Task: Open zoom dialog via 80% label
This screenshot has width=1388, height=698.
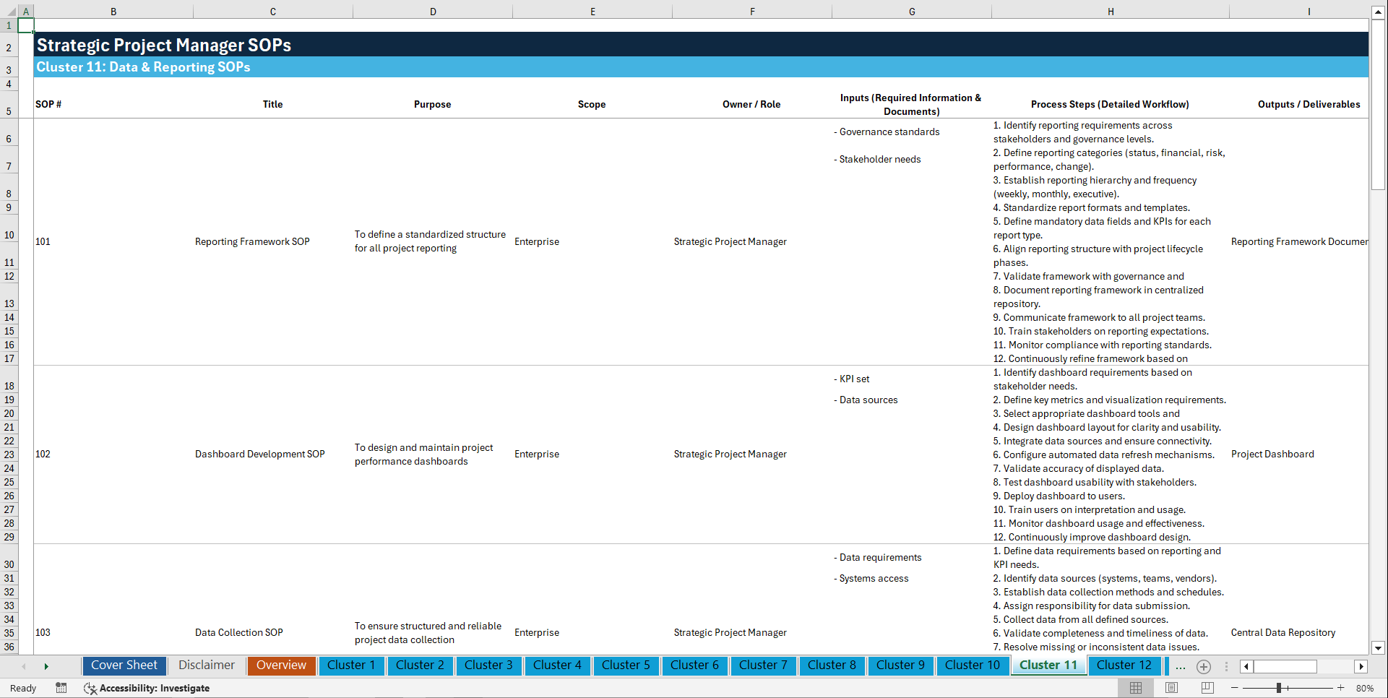Action: [x=1365, y=689]
